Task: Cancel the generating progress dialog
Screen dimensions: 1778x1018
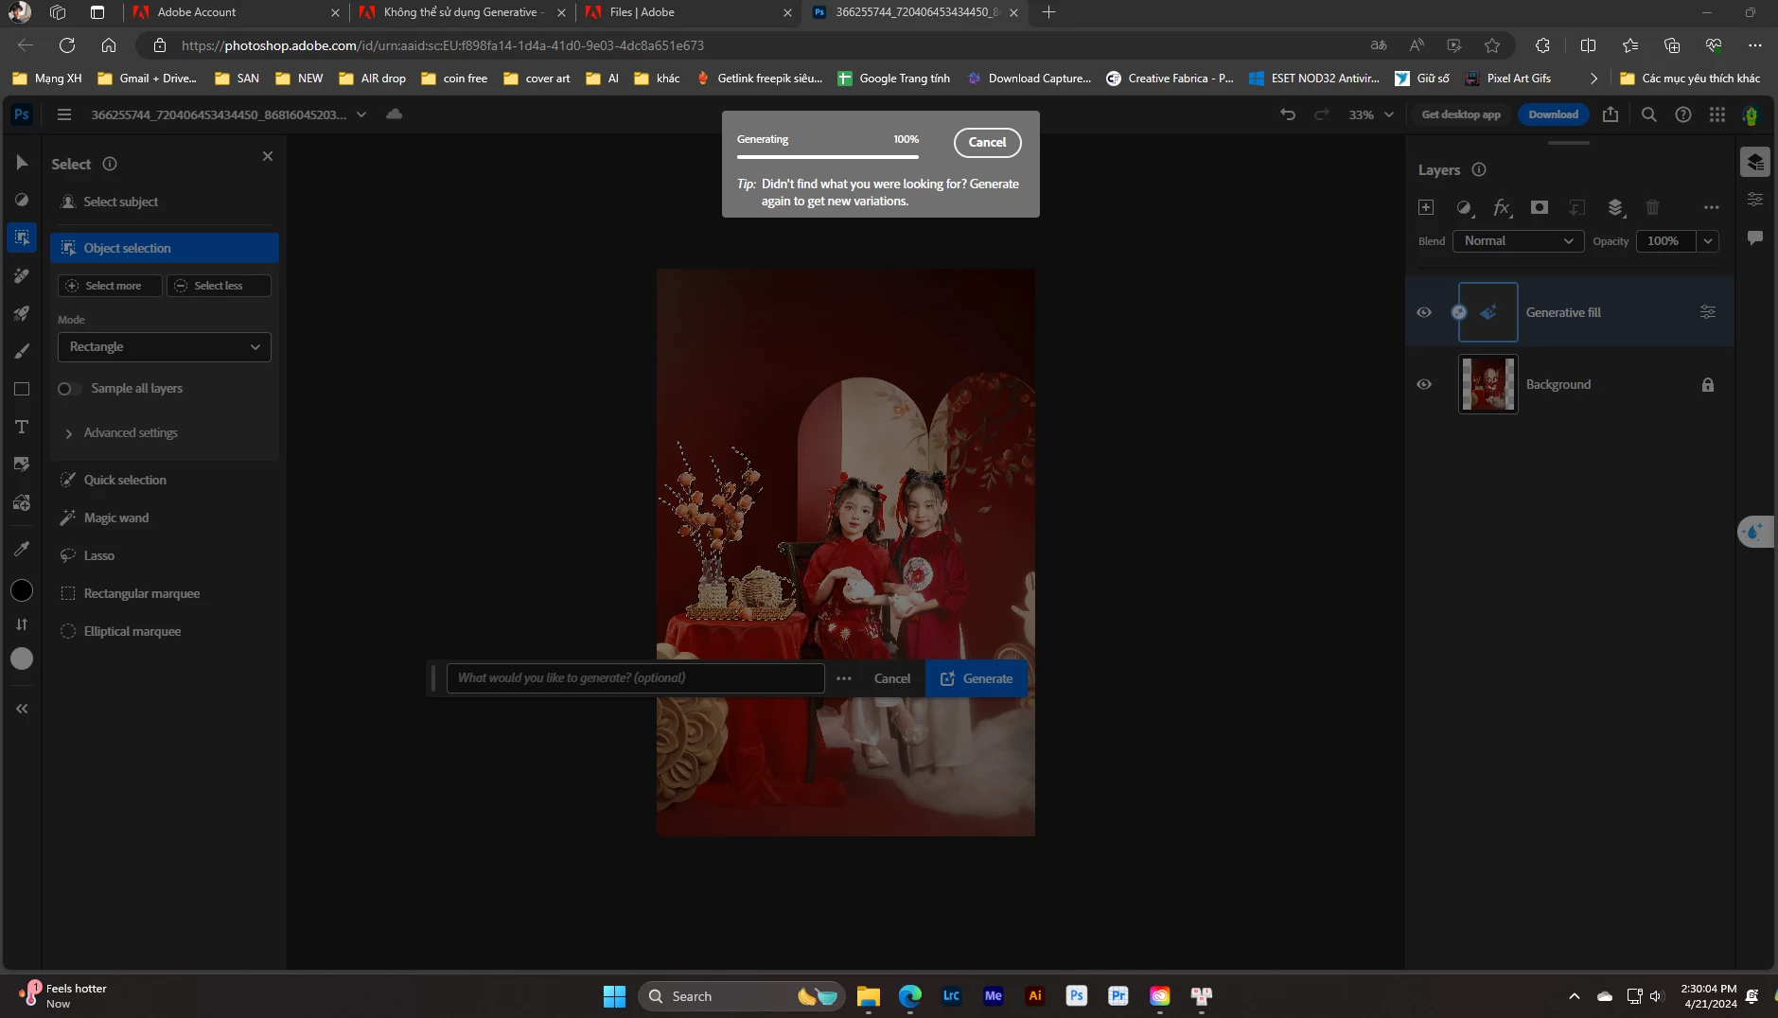Action: pos(987,142)
